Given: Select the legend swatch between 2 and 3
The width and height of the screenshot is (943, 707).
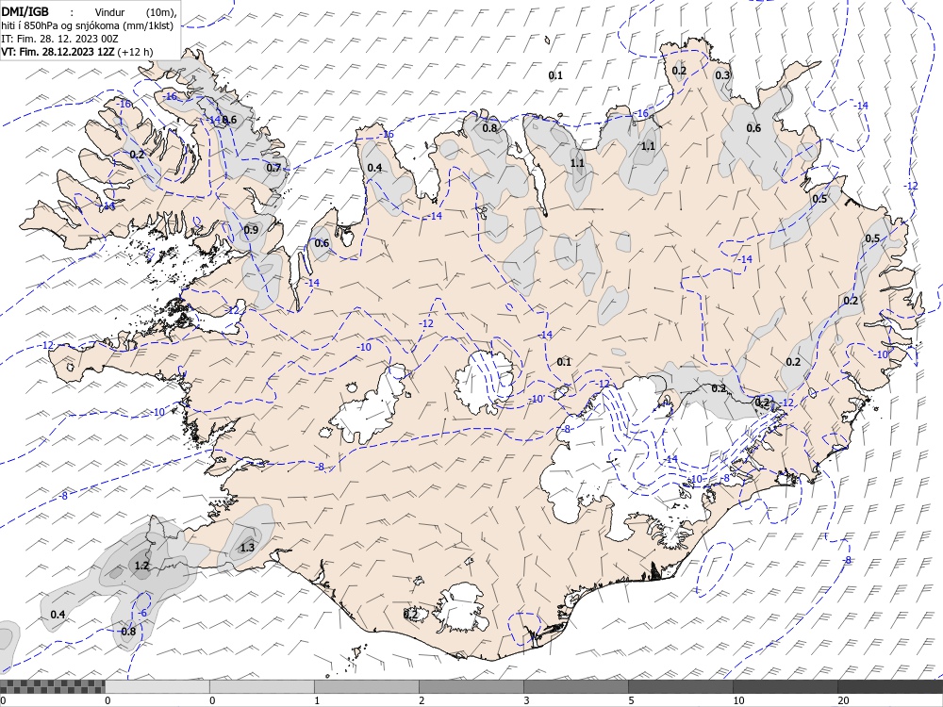Looking at the screenshot, I should (471, 686).
